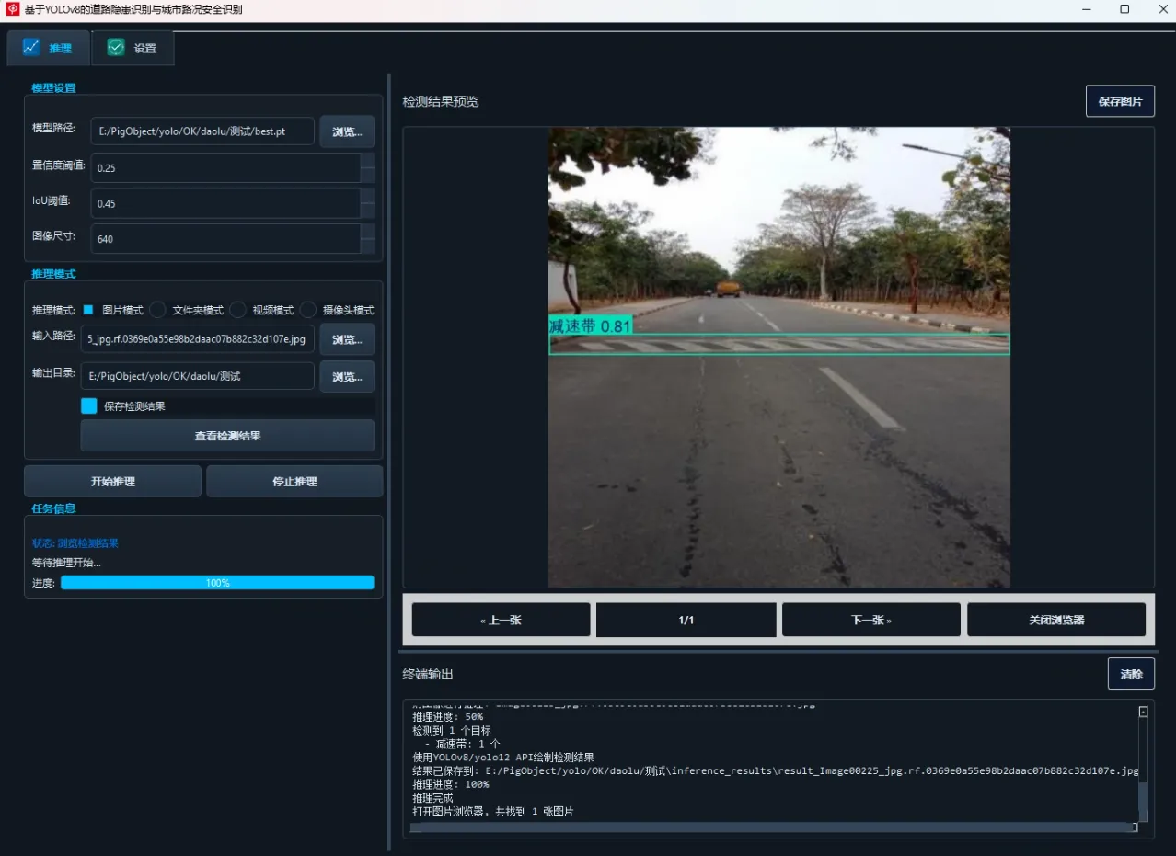Image resolution: width=1176 pixels, height=856 pixels.
Task: Browse for the 模型路径 model file
Action: (347, 131)
